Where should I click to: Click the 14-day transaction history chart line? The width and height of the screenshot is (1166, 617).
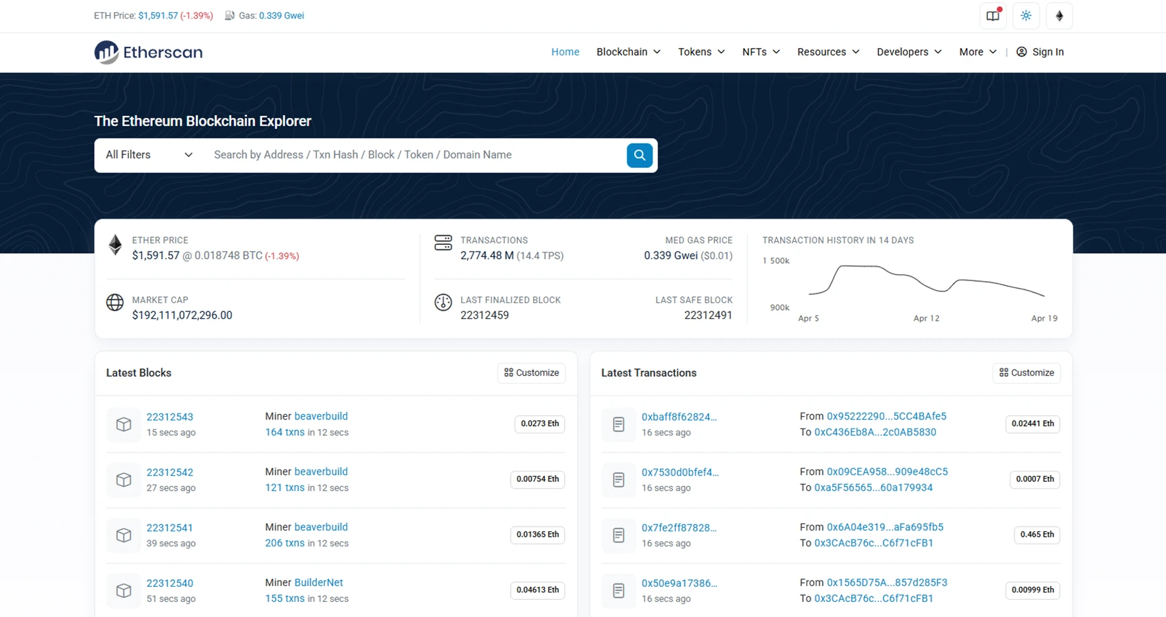[926, 280]
